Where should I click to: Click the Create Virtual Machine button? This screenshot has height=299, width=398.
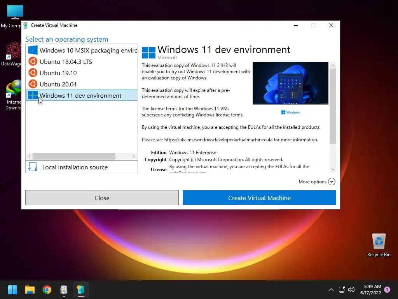point(259,197)
